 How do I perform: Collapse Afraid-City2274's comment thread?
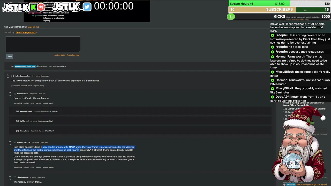[15, 142]
